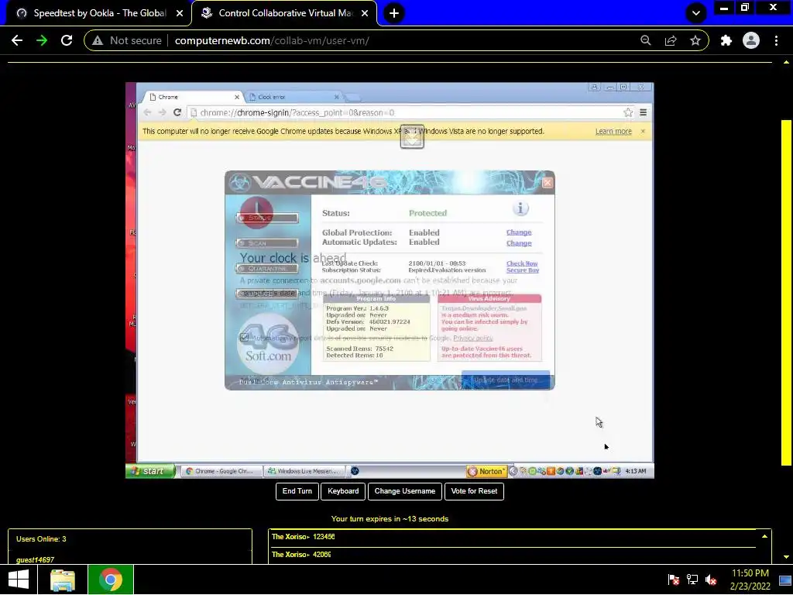The height and width of the screenshot is (595, 793).
Task: Click the green forward arrow in outer browser
Action: point(42,40)
